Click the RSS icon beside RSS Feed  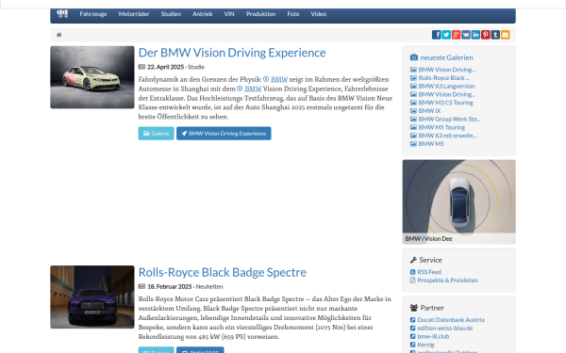412,272
